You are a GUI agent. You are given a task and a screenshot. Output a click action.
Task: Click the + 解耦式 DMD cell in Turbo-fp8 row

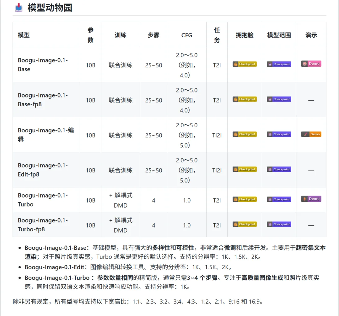(121, 225)
